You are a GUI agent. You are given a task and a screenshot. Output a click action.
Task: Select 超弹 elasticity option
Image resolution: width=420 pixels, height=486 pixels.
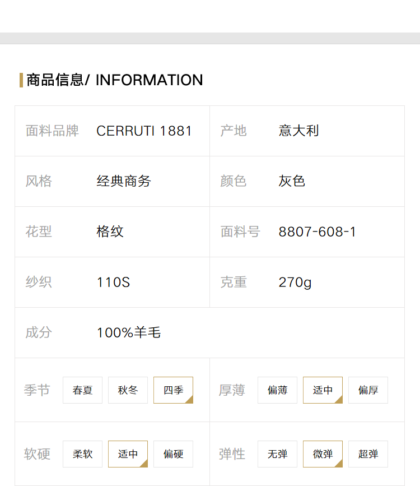pos(368,453)
